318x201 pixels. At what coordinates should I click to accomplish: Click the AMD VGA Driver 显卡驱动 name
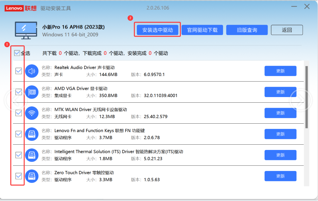coord(81,89)
